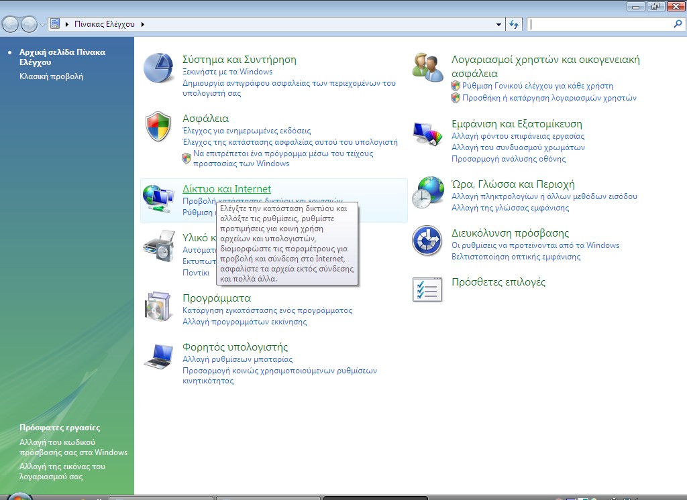
Task: Open Δημιουργία αντιγράφου ασφαλείας link
Action: click(x=288, y=88)
